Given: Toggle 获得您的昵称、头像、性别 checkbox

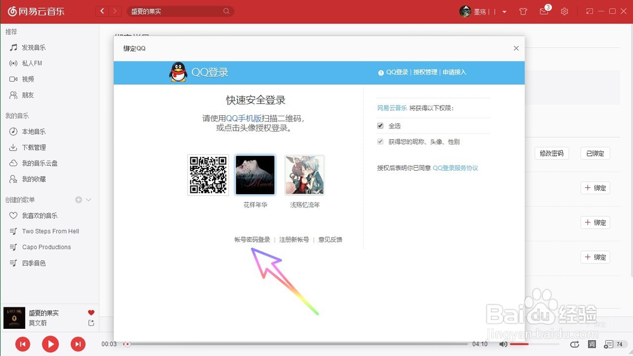Looking at the screenshot, I should 380,142.
